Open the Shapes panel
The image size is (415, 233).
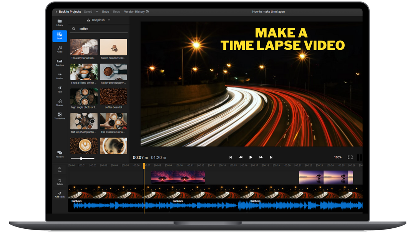[60, 103]
